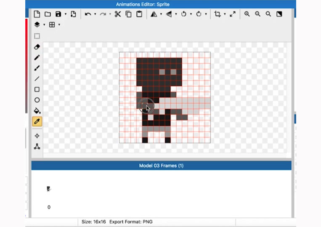321x227 pixels.
Task: Select the Ellipse shape tool
Action: coord(37,100)
